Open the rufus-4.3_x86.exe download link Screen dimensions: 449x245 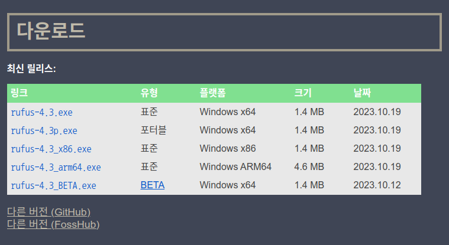[x=51, y=149]
